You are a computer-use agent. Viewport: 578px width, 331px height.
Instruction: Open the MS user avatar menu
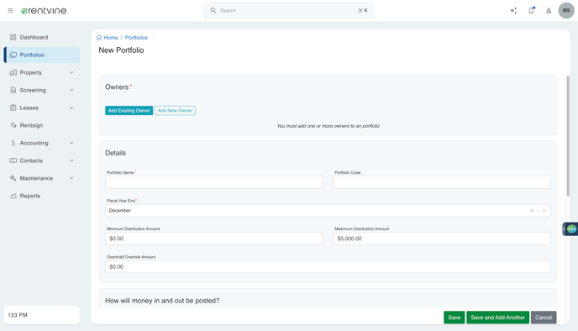[x=566, y=10]
